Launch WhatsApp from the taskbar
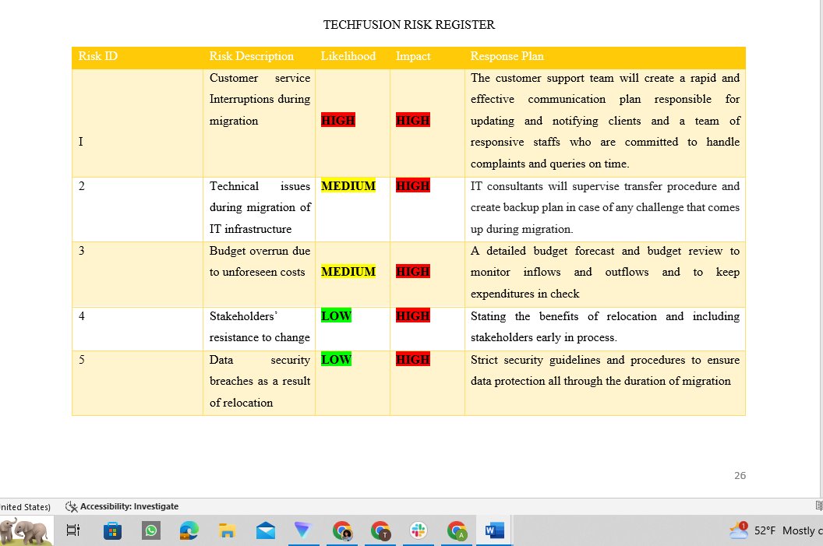 tap(150, 530)
